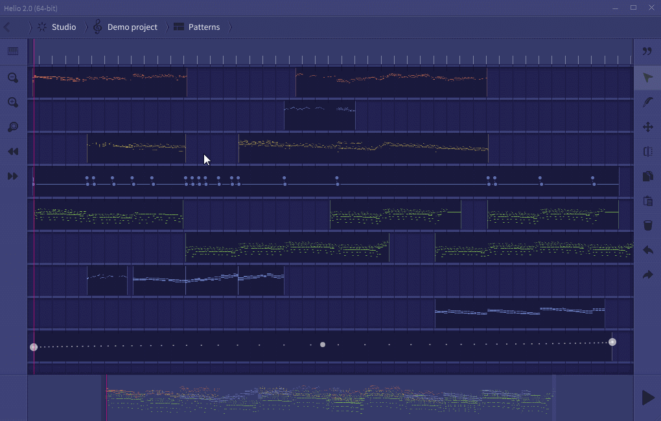The image size is (661, 421).
Task: Select the Patterns breadcrumb item
Action: [x=204, y=27]
